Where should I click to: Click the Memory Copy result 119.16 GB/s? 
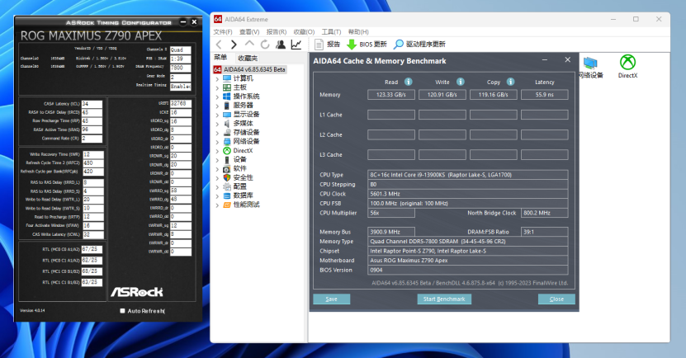pos(494,94)
